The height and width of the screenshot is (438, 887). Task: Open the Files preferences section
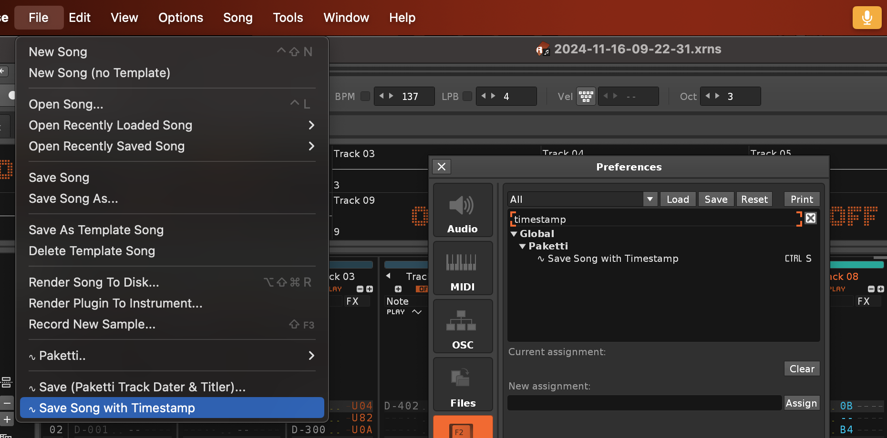pos(463,384)
